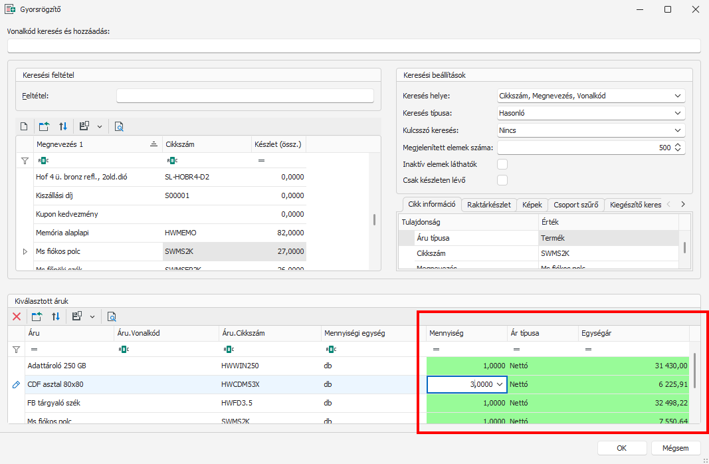Click the layout icon in Kiválasztott áruk toolbar
Image resolution: width=709 pixels, height=464 pixels.
(77, 317)
